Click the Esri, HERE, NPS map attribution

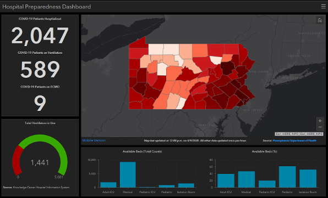tap(299, 134)
